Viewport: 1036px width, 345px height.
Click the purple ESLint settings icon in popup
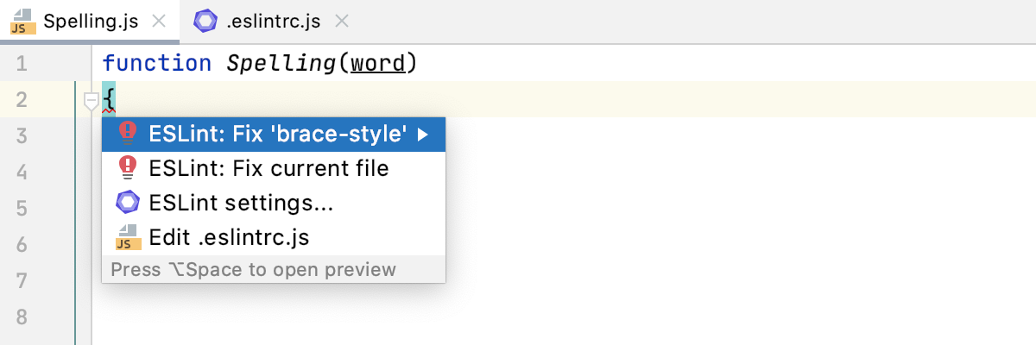127,203
